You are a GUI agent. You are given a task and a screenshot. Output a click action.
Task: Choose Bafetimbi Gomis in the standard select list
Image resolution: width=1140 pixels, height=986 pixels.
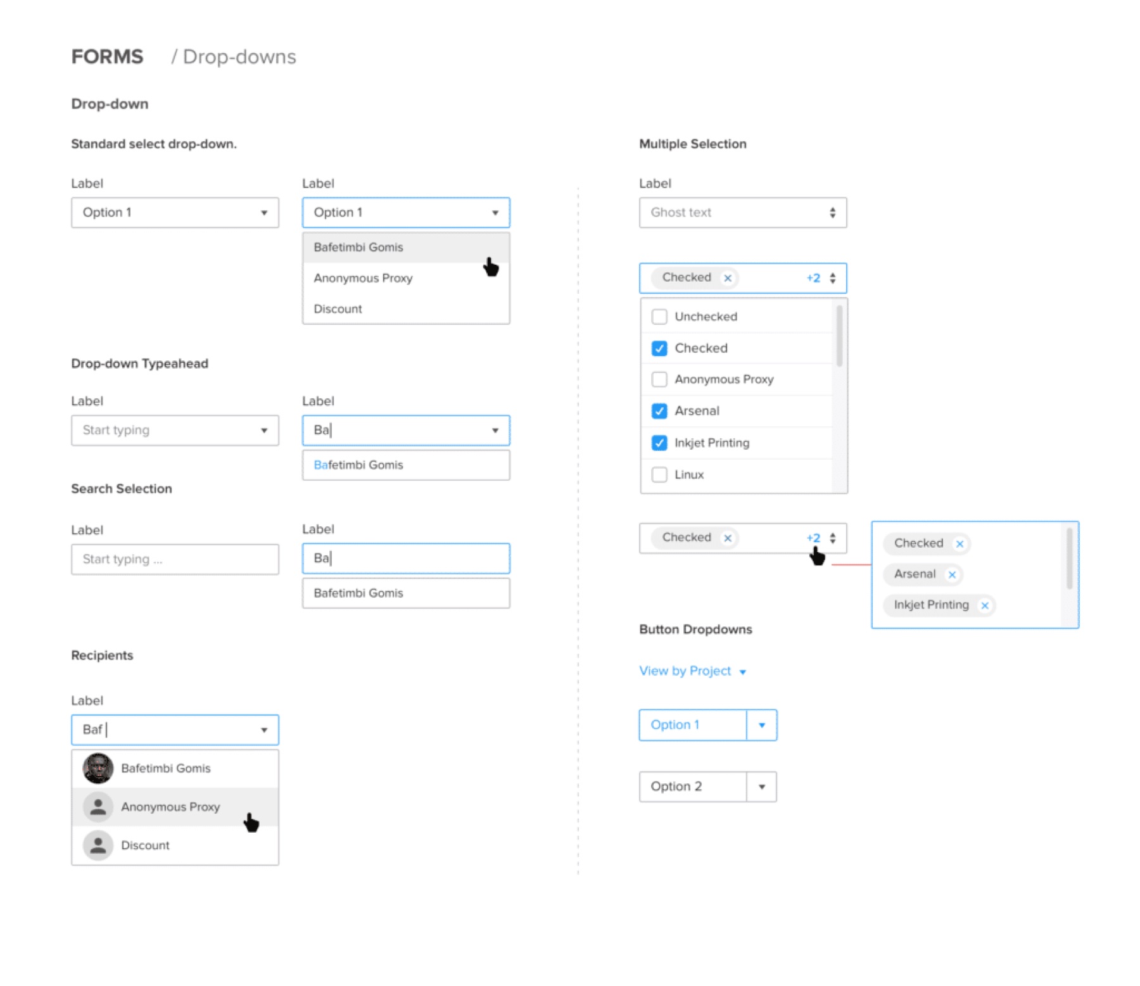tap(406, 248)
